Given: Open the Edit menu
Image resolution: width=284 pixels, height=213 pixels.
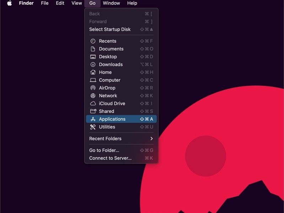Looking at the screenshot, I should click(60, 3).
